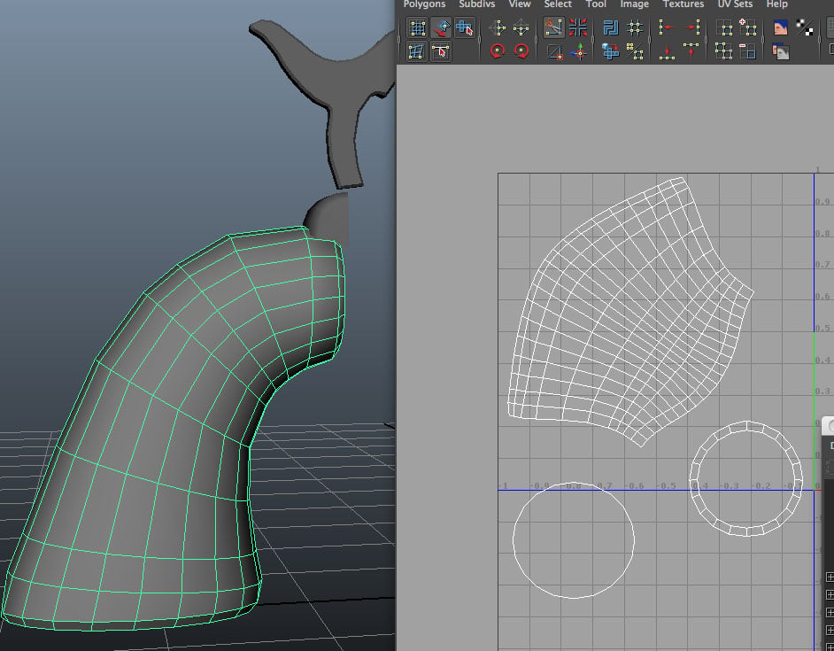Toggle checker pattern filtered display
The height and width of the screenshot is (651, 834).
[x=804, y=27]
